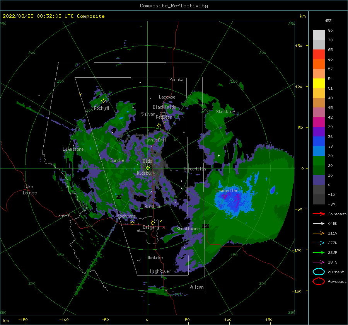Select the yellow 54 dBZ color swatch
The width and height of the screenshot is (348, 325).
click(x=319, y=83)
